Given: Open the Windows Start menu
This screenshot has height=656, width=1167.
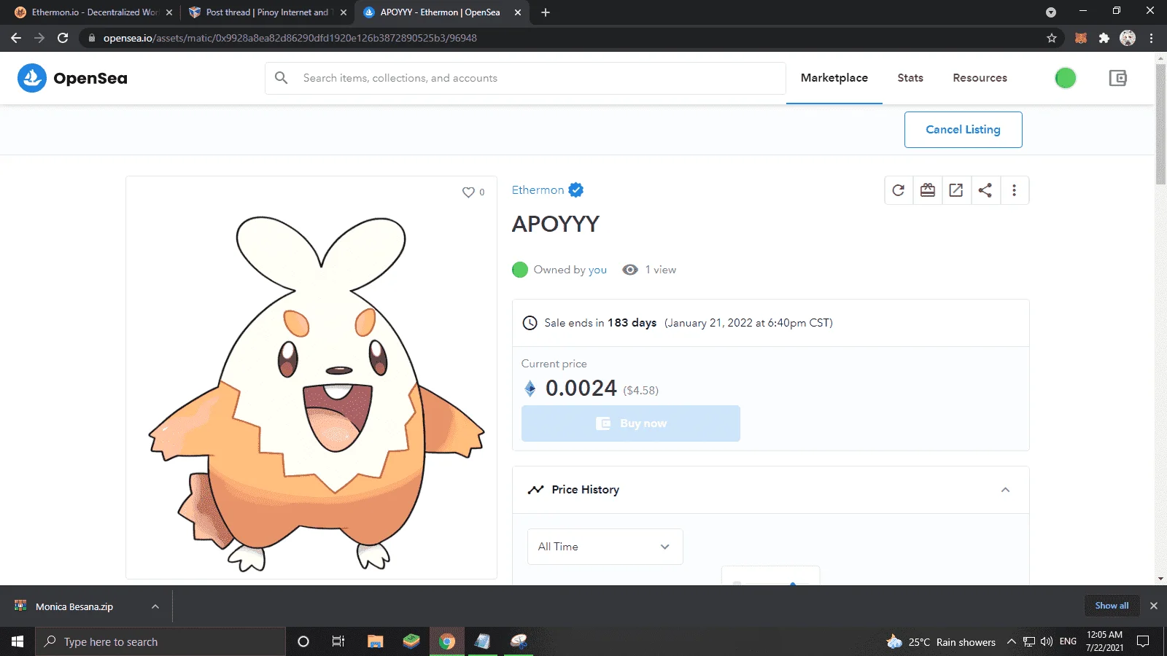Looking at the screenshot, I should tap(18, 641).
